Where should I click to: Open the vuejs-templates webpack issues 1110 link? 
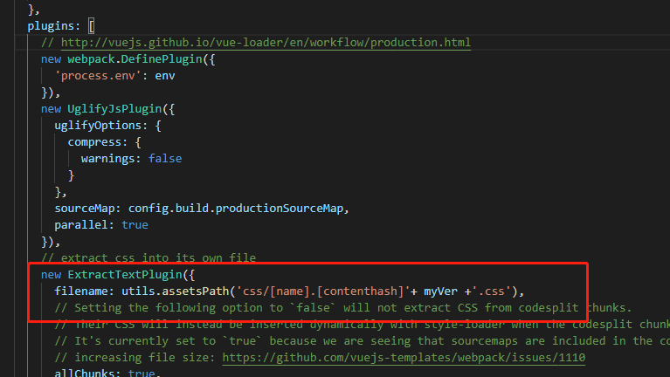click(x=404, y=357)
